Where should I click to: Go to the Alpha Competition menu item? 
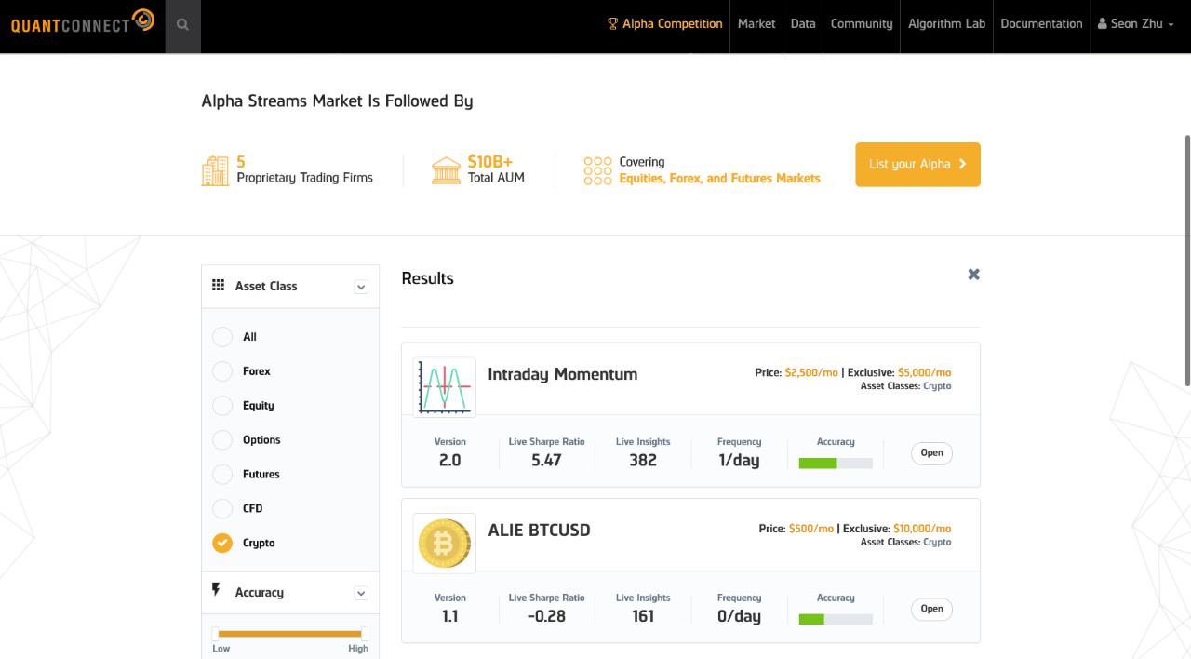(664, 24)
